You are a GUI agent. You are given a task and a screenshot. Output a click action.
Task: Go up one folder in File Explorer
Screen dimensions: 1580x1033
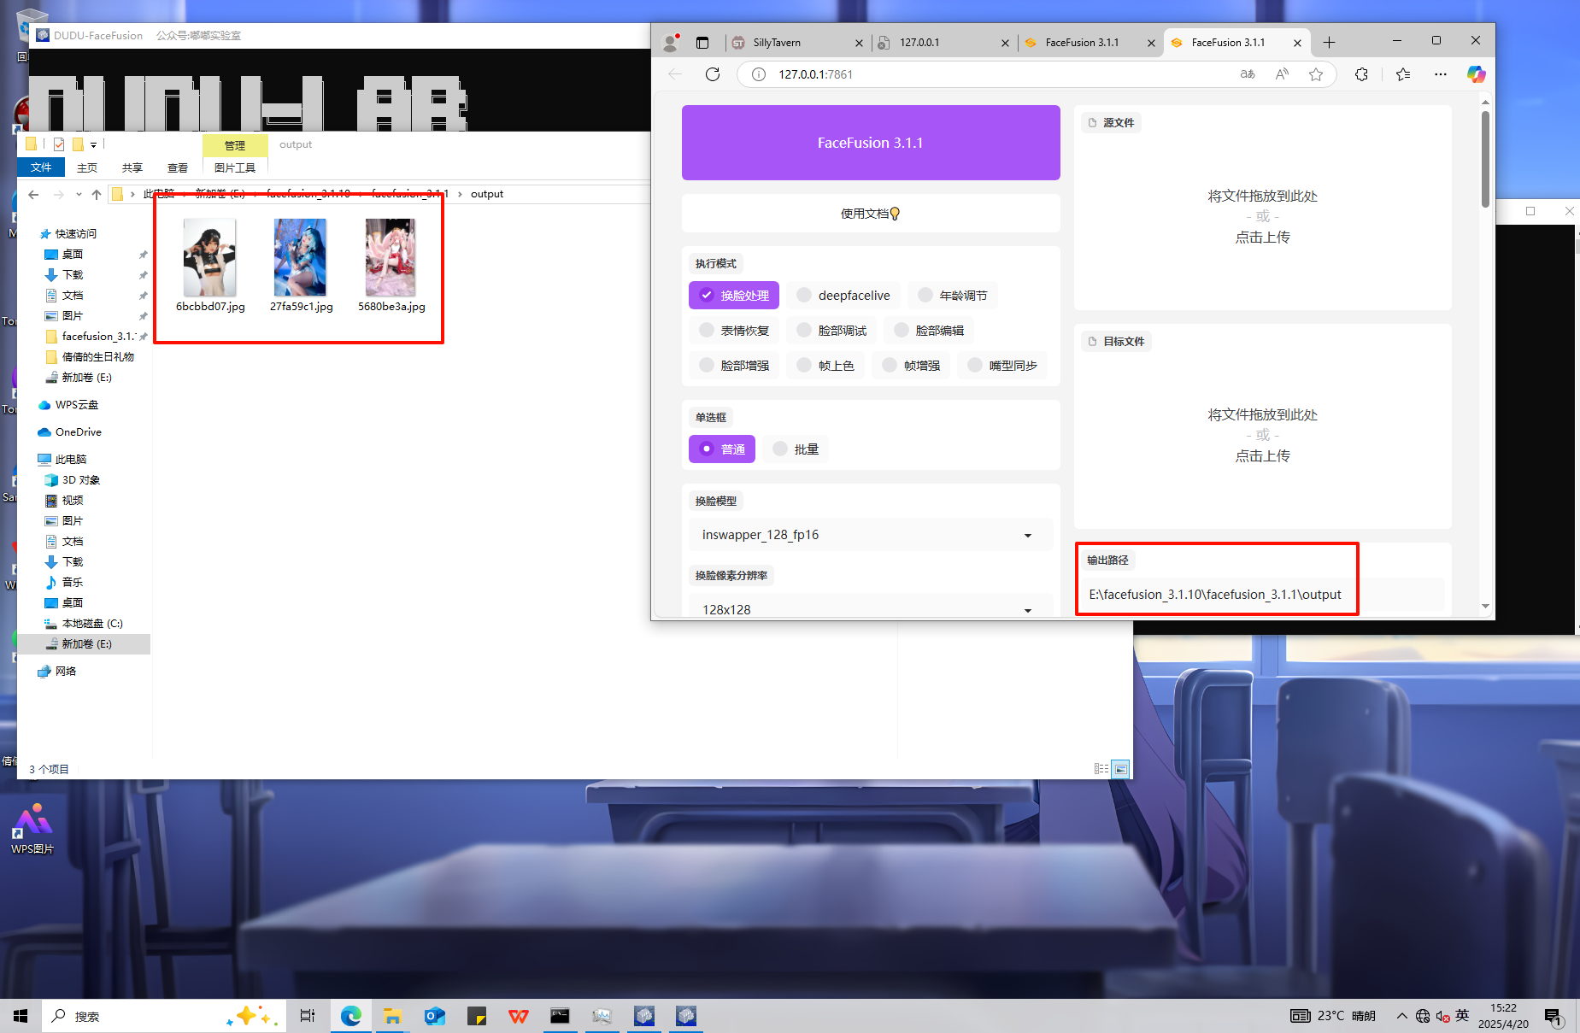pyautogui.click(x=97, y=194)
